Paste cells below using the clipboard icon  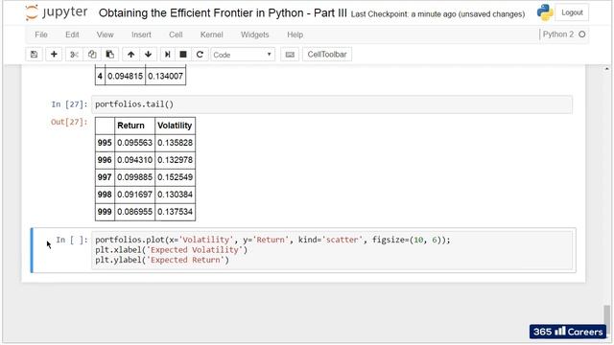[110, 55]
